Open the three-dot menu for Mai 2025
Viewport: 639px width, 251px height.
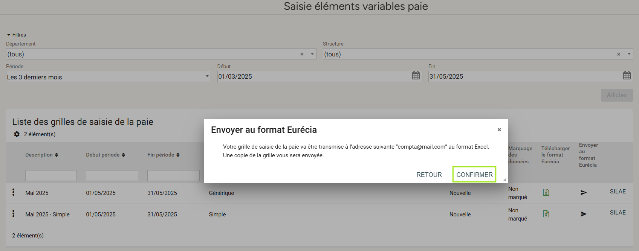coord(14,192)
